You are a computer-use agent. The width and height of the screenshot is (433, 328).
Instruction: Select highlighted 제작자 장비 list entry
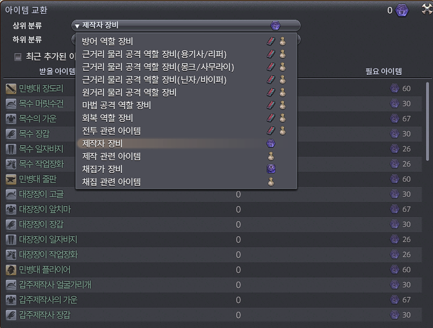point(186,143)
